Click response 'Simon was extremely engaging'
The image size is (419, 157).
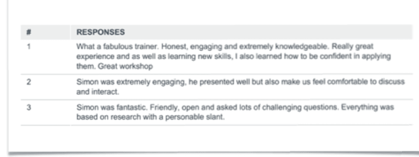[241, 87]
